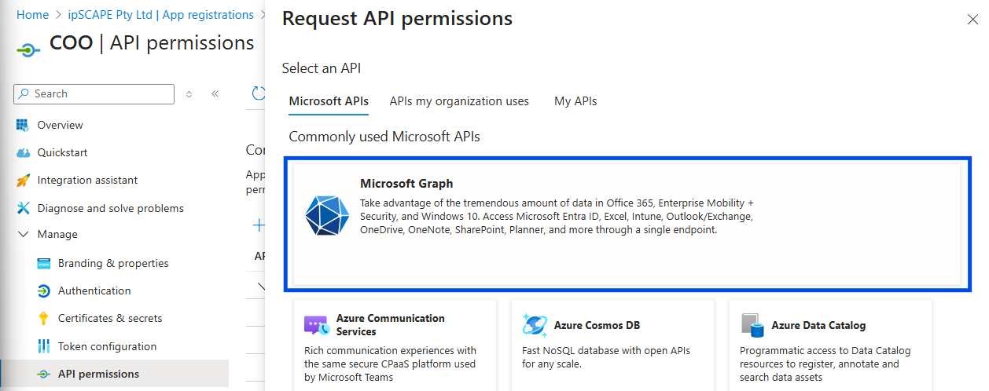Click the Azure Data Catalog icon

(752, 325)
